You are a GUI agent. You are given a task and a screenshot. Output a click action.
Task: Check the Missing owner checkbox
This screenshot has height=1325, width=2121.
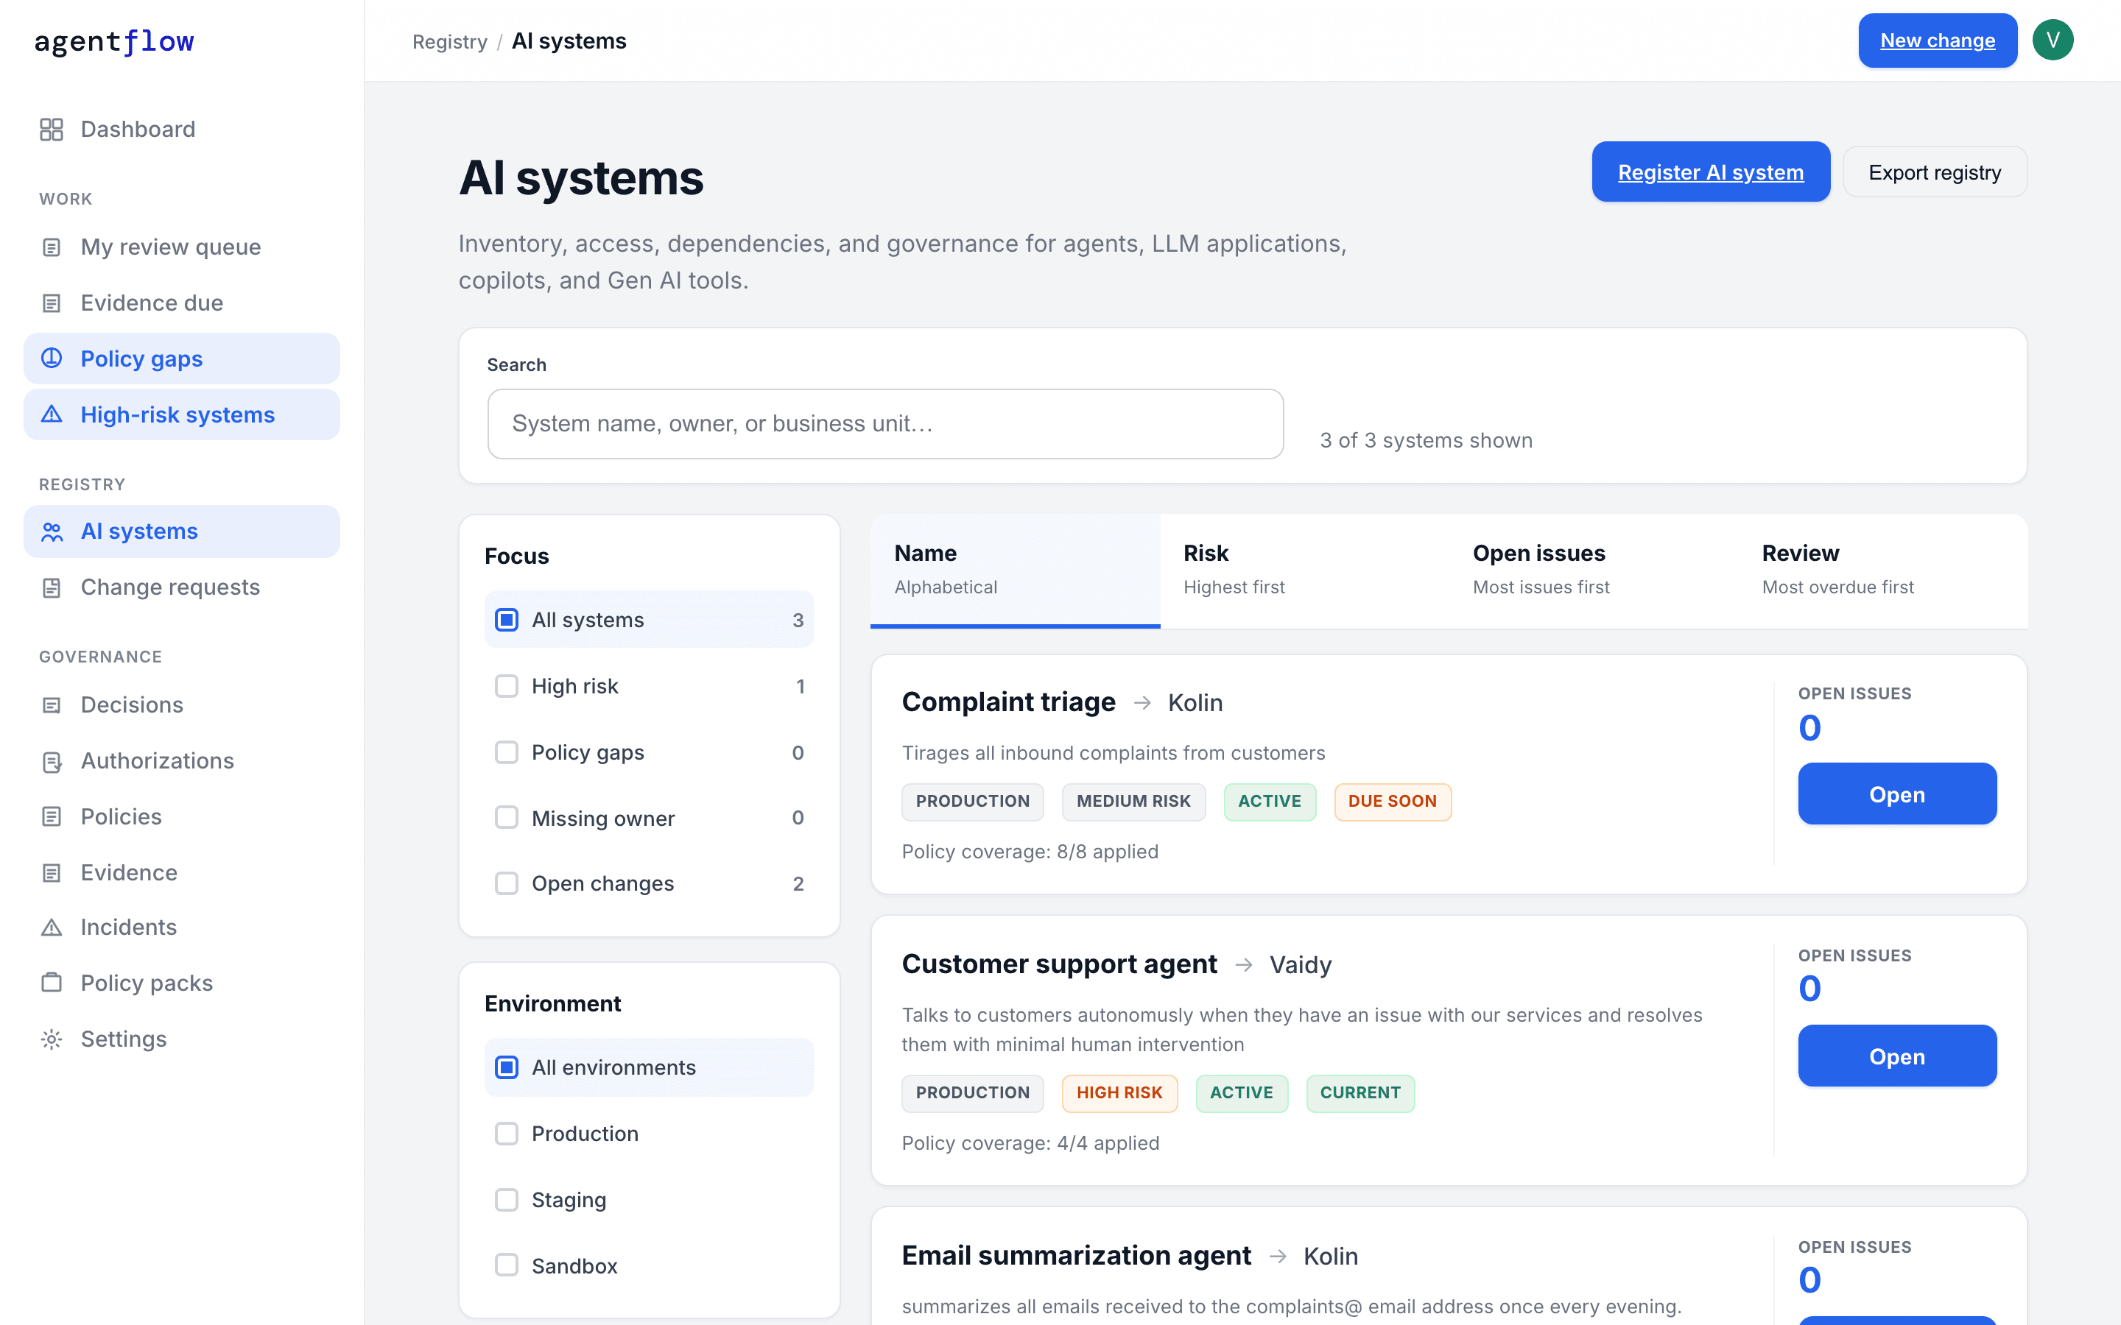click(507, 818)
